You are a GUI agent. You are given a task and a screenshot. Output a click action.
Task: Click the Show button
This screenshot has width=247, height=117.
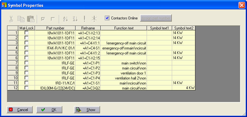click(x=87, y=109)
